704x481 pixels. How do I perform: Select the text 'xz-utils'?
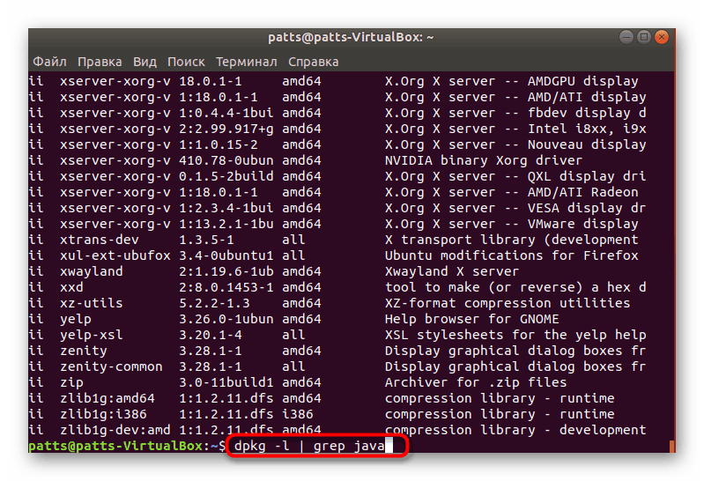pyautogui.click(x=91, y=303)
